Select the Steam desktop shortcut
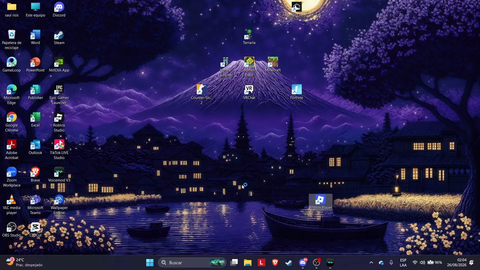Viewport: 480px width, 270px height. [59, 37]
